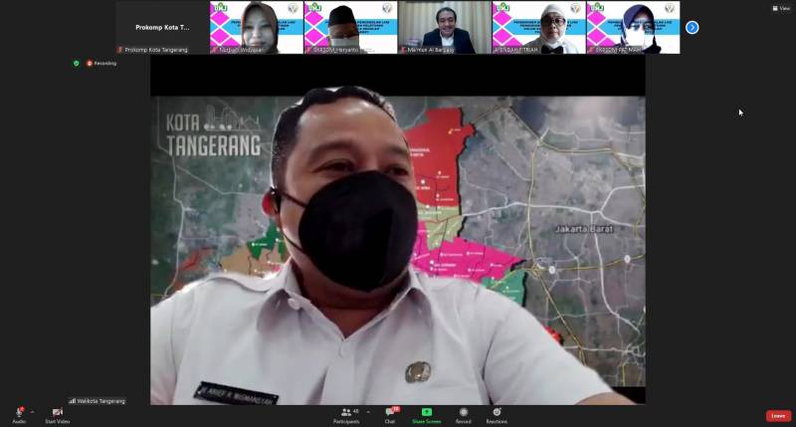Click the green encryption shield icon
796x427 pixels.
click(x=76, y=63)
